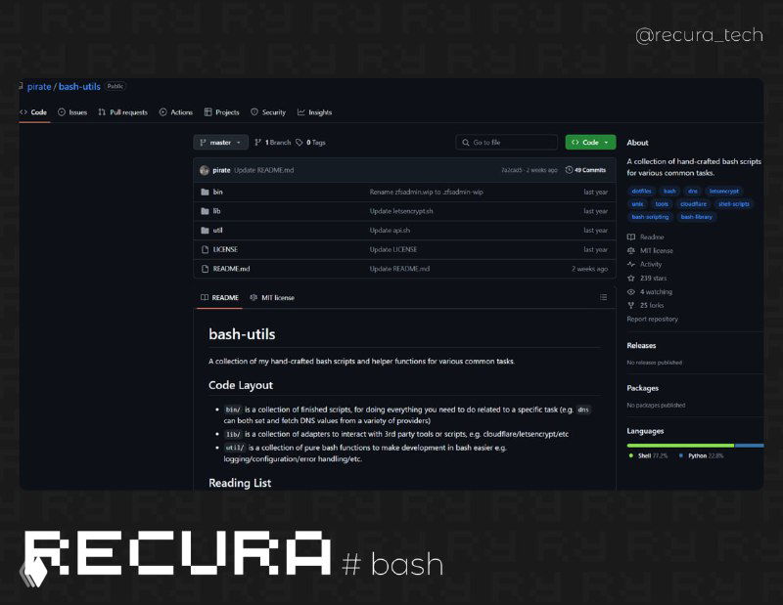The width and height of the screenshot is (783, 605).
Task: Click the Report repository link
Action: (655, 319)
